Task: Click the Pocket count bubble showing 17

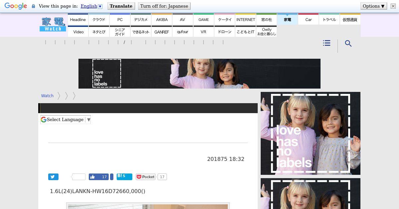Action: [162, 177]
